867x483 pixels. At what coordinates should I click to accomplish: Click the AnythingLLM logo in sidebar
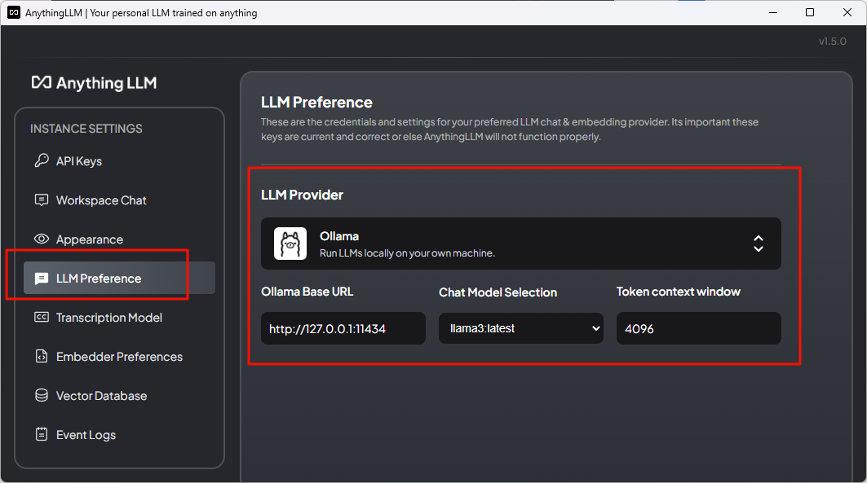coord(94,83)
